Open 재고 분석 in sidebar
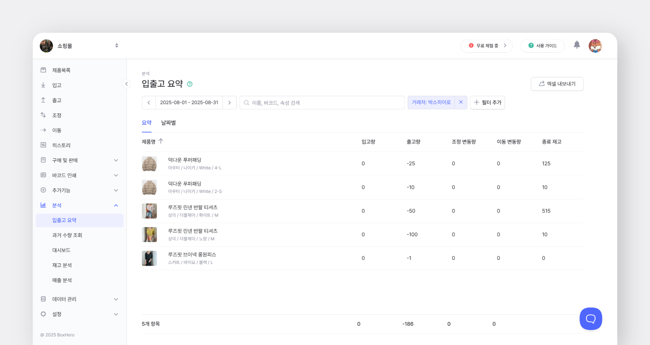The height and width of the screenshot is (345, 650). point(62,265)
